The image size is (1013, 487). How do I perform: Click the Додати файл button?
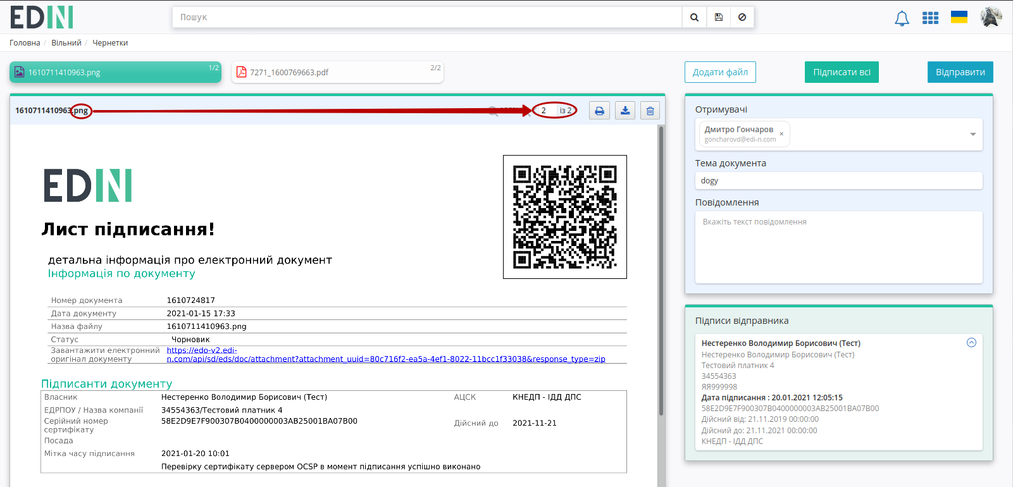click(720, 72)
